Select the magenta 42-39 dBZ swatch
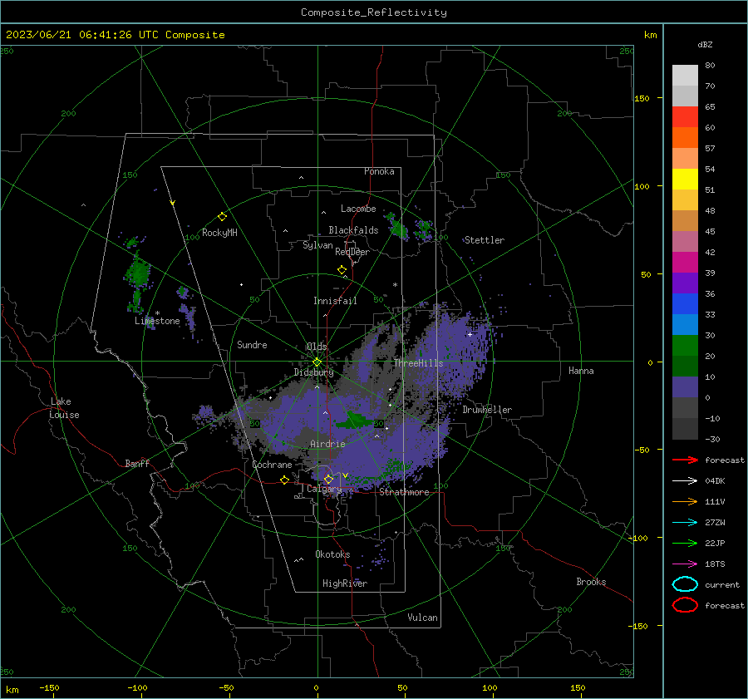 tap(685, 263)
